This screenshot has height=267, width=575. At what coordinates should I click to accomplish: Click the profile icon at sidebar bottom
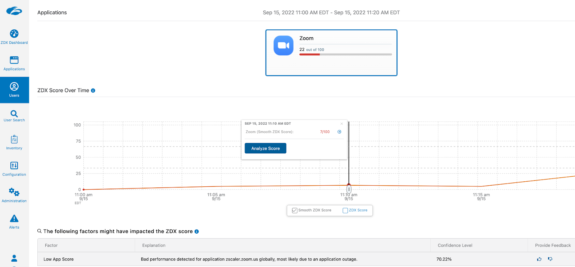pos(14,258)
